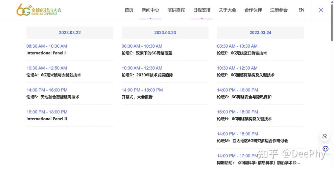The image size is (334, 169).
Task: Open 论坛D：2030年技术发展趋势 session
Action: coord(147,75)
